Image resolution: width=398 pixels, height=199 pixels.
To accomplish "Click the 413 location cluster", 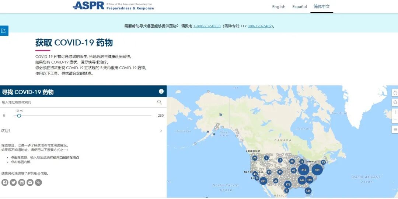I will pyautogui.click(x=304, y=170).
